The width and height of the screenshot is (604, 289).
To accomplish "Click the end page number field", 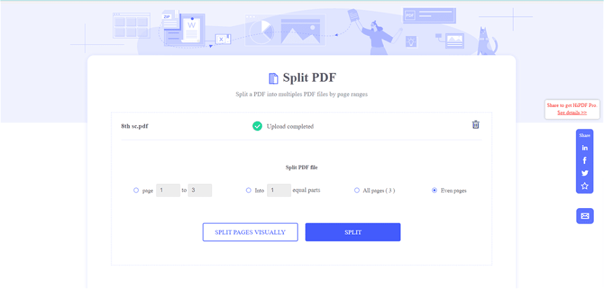I will (200, 191).
